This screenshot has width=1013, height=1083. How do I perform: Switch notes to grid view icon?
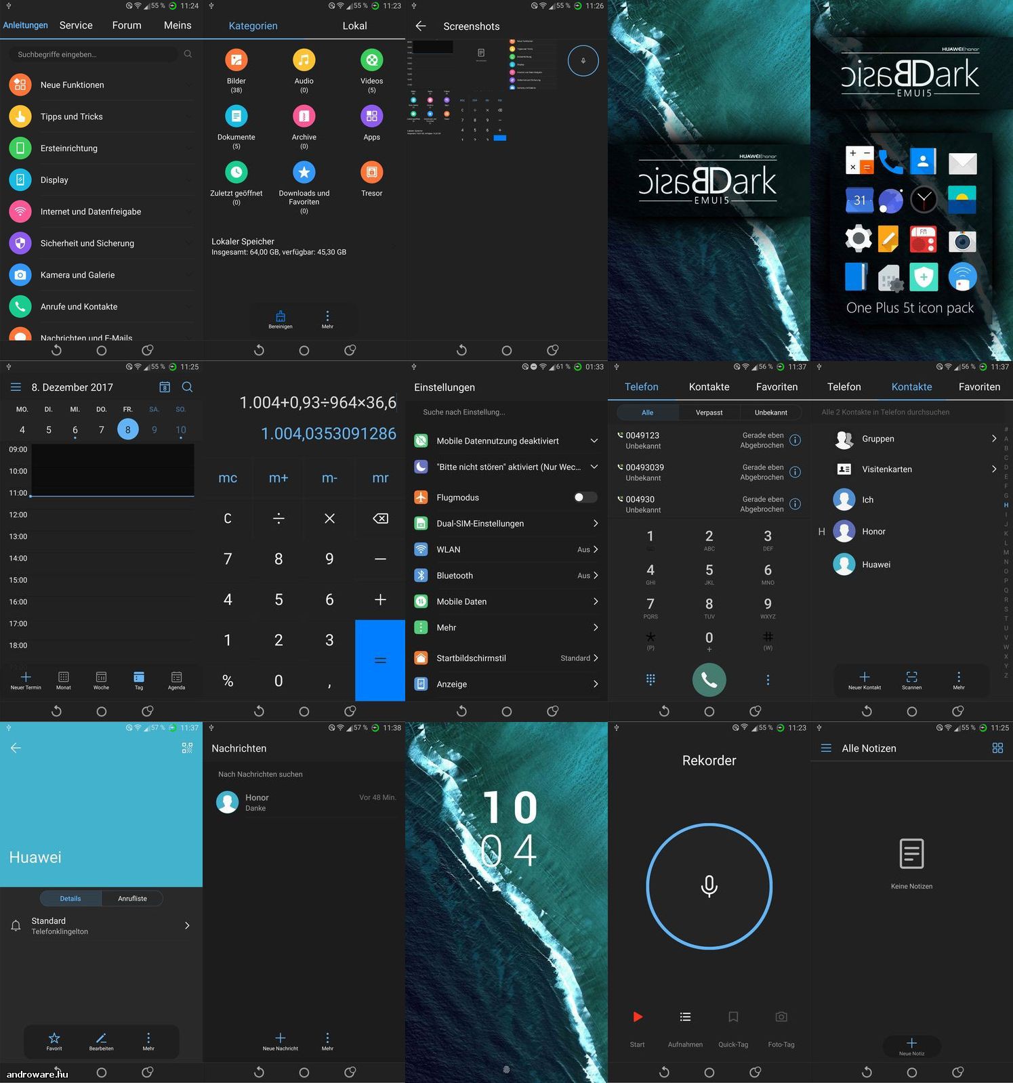997,748
